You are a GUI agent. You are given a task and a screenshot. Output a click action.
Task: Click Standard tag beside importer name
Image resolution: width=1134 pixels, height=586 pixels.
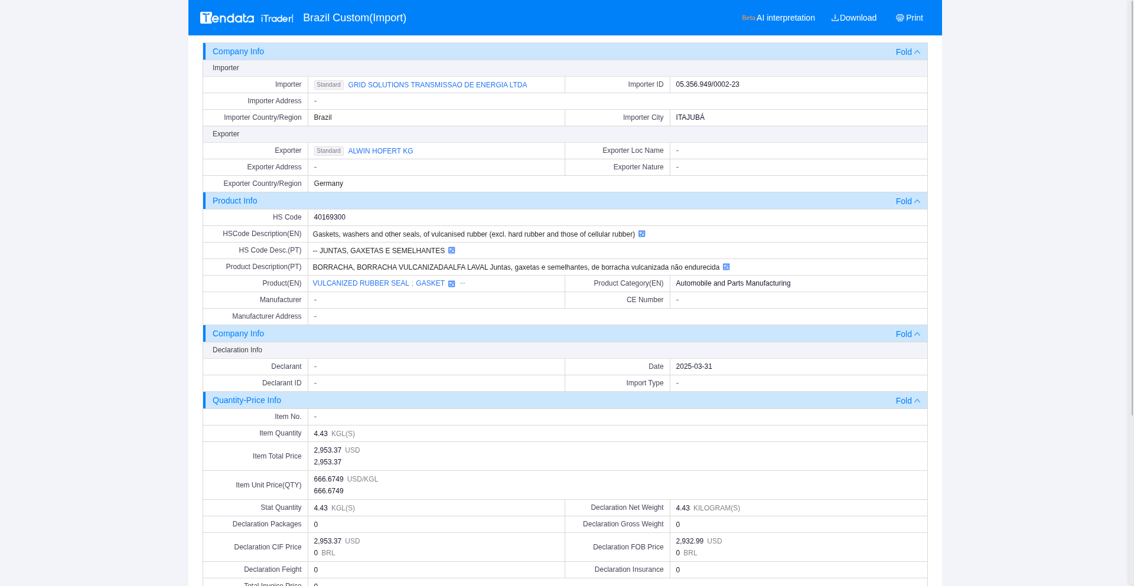[x=329, y=85]
